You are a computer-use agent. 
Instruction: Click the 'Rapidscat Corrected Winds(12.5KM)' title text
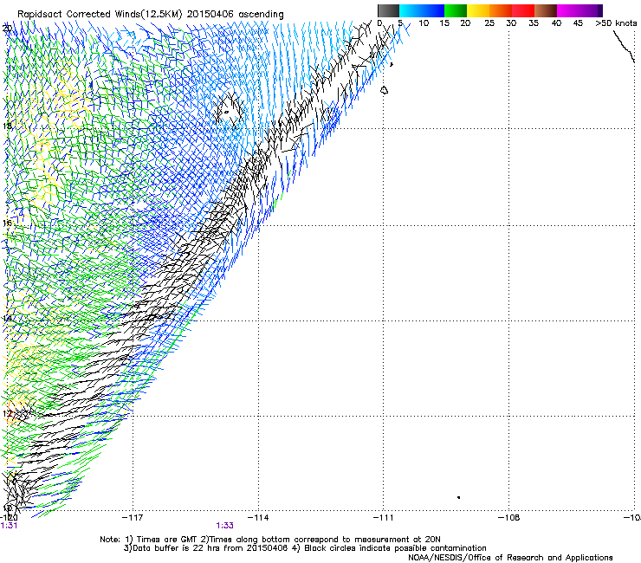pyautogui.click(x=100, y=15)
